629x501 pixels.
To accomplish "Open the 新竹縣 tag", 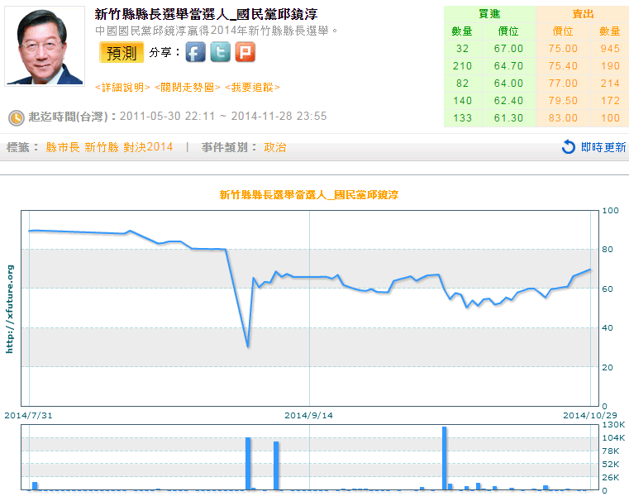I will (x=102, y=147).
